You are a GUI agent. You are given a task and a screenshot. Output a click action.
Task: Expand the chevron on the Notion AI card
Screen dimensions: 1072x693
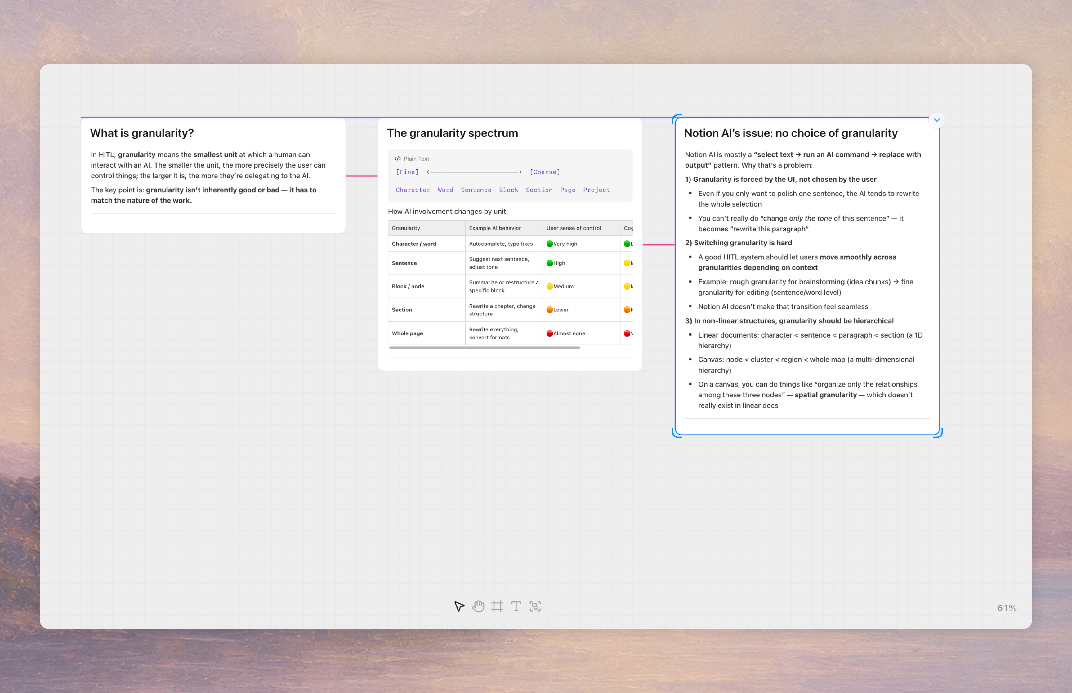pyautogui.click(x=936, y=120)
